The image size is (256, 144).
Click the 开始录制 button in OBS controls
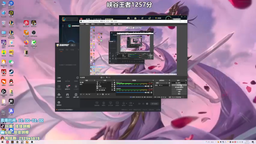179,85
